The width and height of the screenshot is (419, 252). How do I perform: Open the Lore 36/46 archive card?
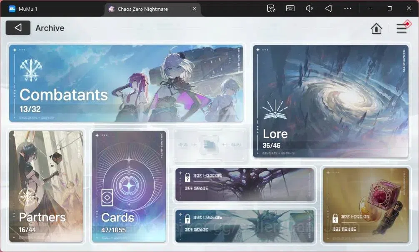331,101
